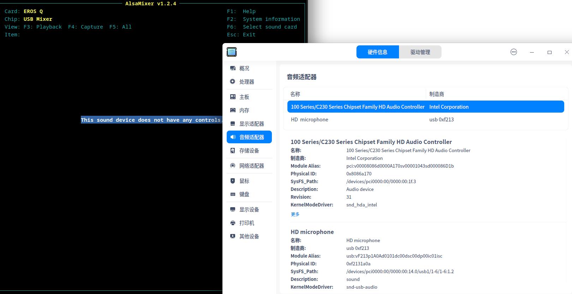Open the three-dot options menu in titlebar

[x=514, y=52]
